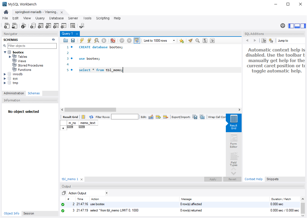Open find panel magnifier in query toolbar
Screen dimensions: 307x218
[x=197, y=41]
